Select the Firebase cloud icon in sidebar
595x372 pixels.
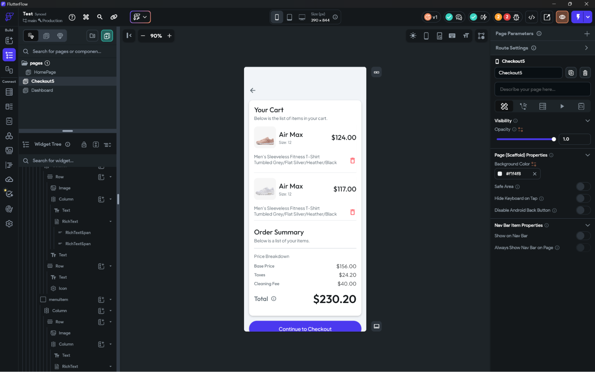click(9, 179)
